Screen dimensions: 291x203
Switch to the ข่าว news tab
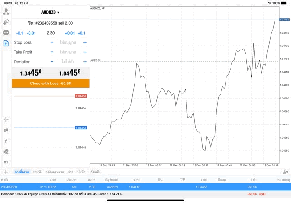click(70, 172)
